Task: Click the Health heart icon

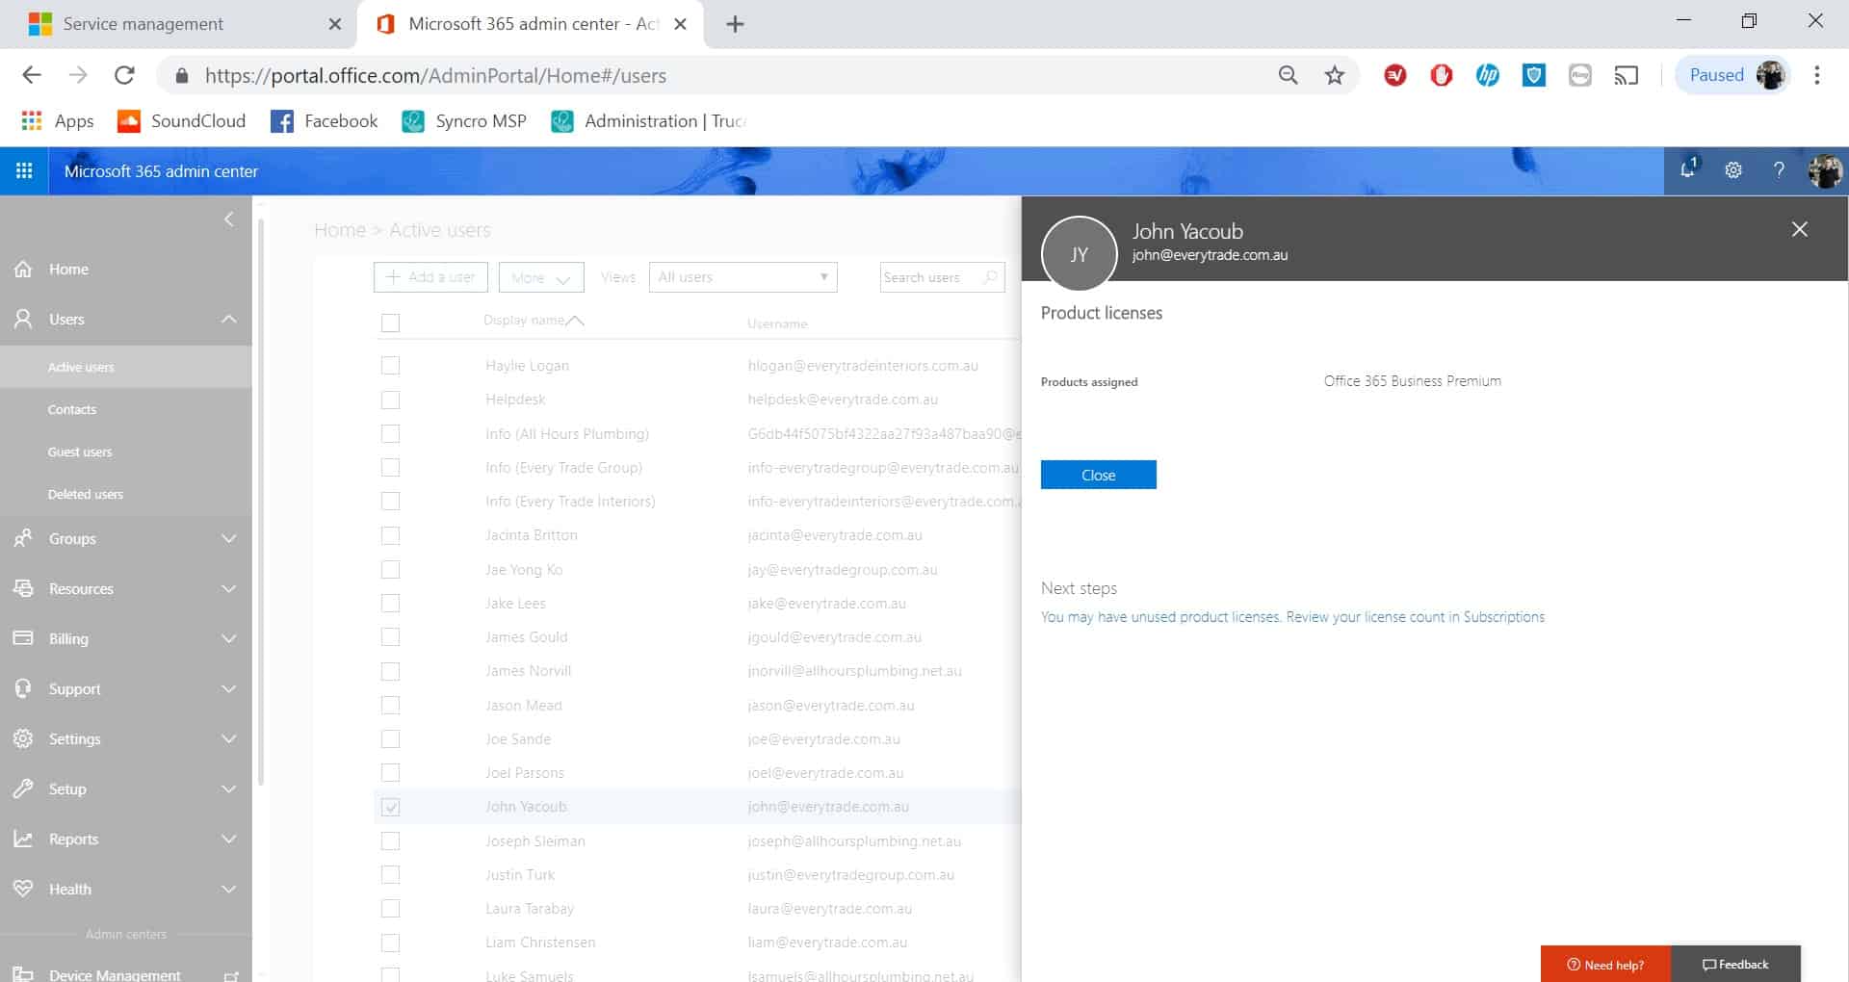Action: [x=23, y=889]
